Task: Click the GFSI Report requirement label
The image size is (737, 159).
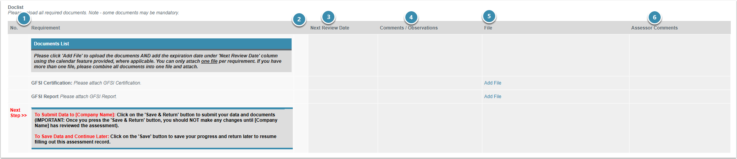Action: click(x=45, y=97)
